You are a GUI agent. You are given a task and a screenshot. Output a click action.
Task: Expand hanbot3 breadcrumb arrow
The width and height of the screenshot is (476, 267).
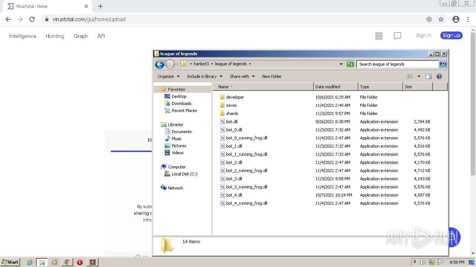pos(212,64)
